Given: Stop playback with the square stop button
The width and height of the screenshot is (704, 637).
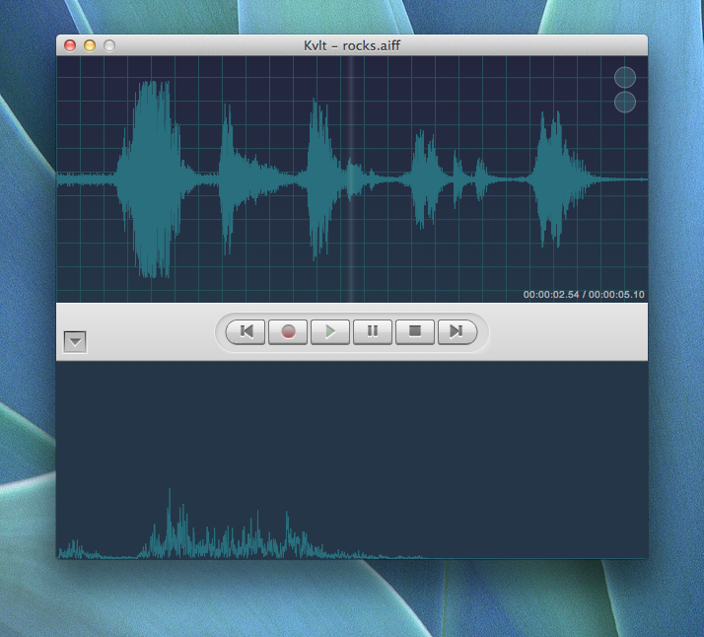Looking at the screenshot, I should 415,331.
